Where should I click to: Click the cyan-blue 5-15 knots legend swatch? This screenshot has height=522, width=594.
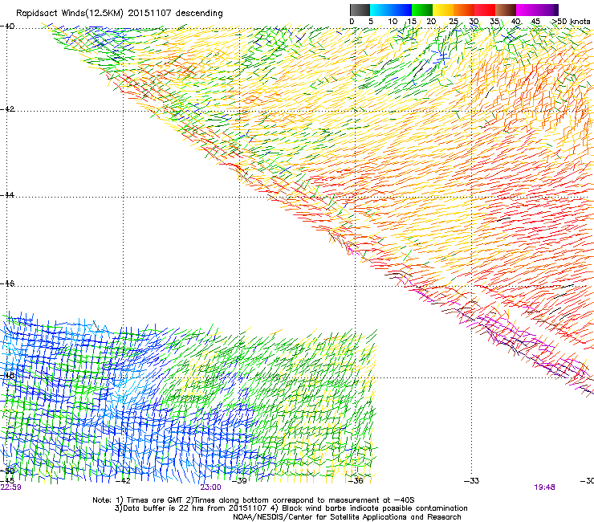point(391,10)
